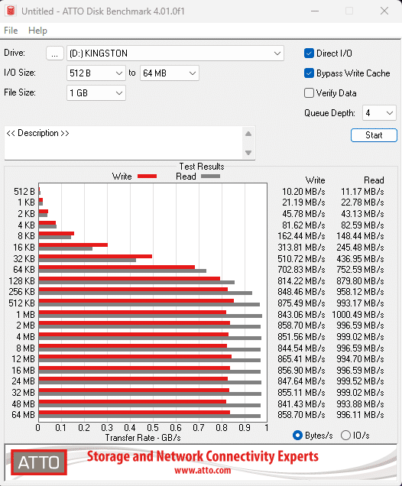The image size is (402, 486).
Task: Click the 12 MB write value 865.41 MB/s
Action: [x=301, y=359]
